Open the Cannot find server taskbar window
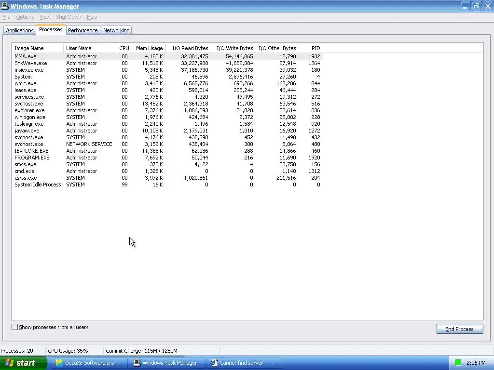The width and height of the screenshot is (494, 370). [244, 363]
